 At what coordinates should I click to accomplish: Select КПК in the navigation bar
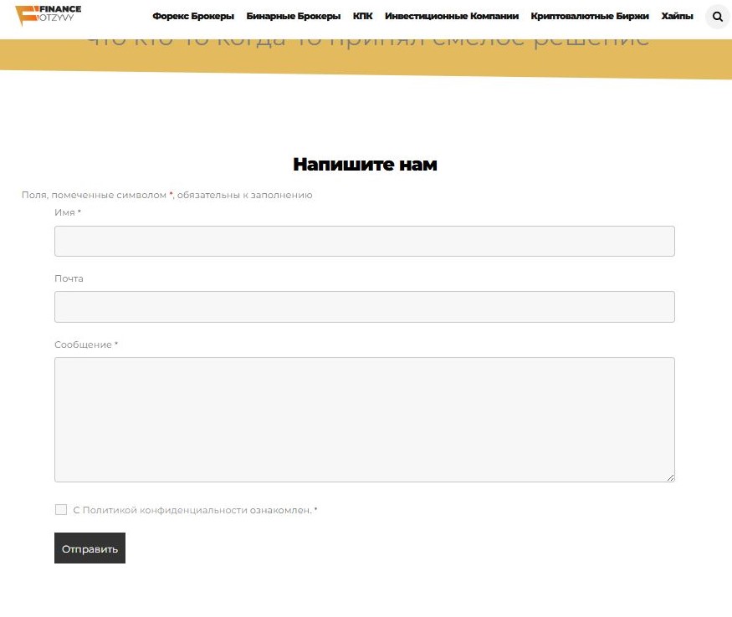[363, 17]
